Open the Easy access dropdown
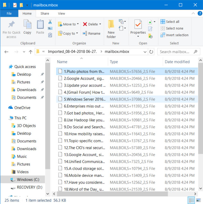Screen dimensions: 203x204 (122, 28)
